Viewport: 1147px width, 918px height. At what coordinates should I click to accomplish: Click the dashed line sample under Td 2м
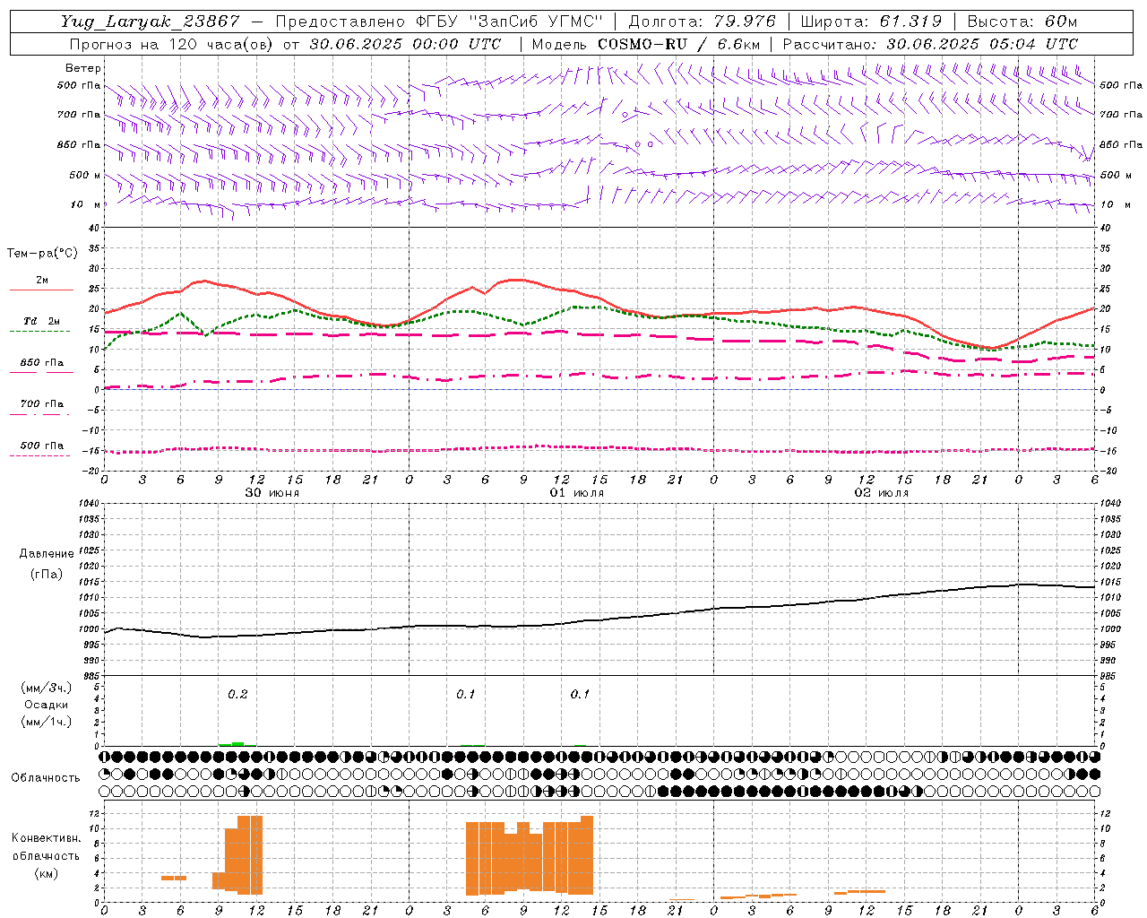click(39, 332)
